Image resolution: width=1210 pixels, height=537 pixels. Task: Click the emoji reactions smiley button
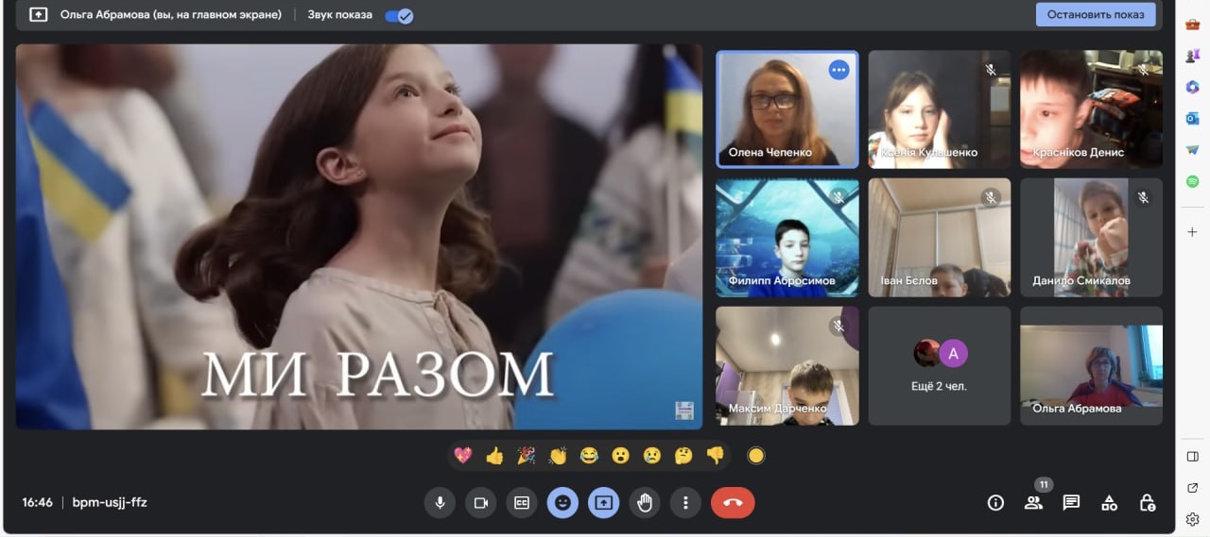562,503
